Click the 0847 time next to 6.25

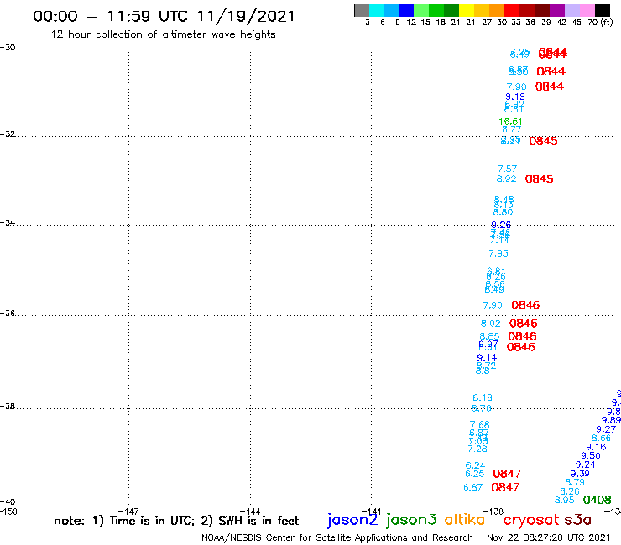tap(507, 474)
